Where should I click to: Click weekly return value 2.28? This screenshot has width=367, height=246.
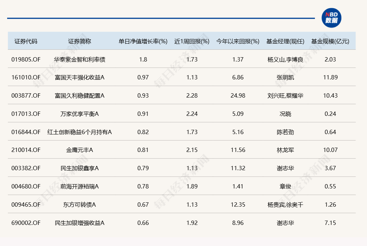coord(192,95)
